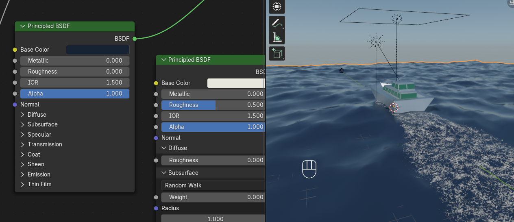The image size is (514, 222).
Task: Expand the Thin Film panel
Action: (23, 184)
